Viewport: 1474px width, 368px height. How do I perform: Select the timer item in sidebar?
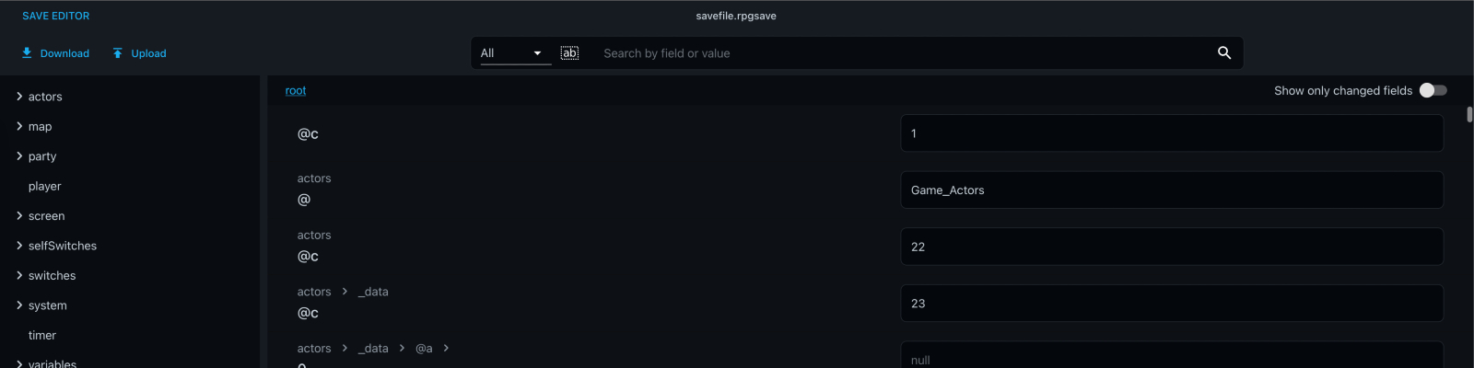(42, 336)
